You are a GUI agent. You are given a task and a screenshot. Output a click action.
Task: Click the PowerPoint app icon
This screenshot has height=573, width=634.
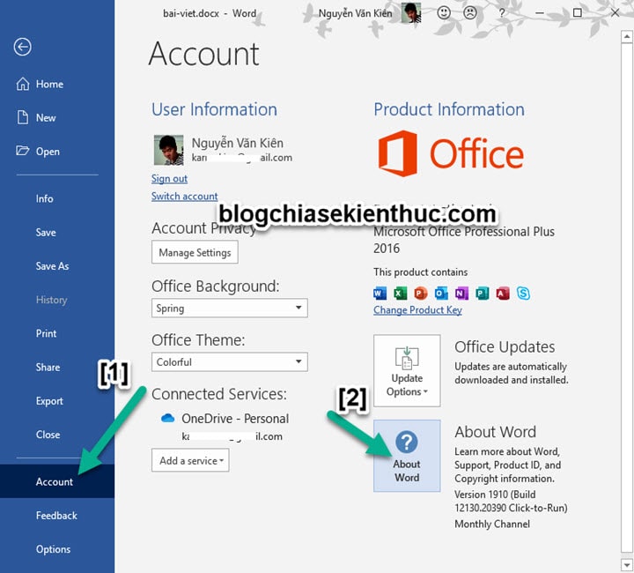click(x=421, y=293)
